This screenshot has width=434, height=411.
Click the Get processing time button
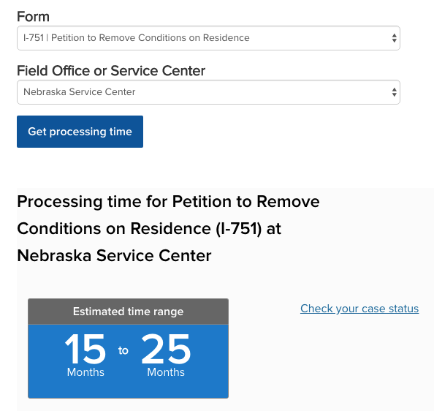click(80, 132)
